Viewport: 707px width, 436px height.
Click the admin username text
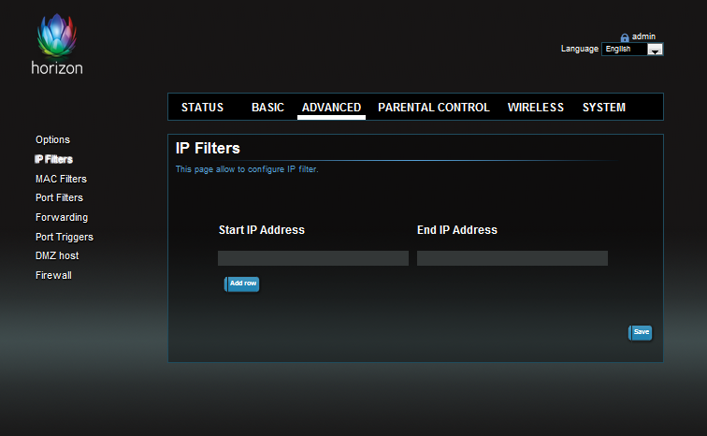click(x=643, y=36)
